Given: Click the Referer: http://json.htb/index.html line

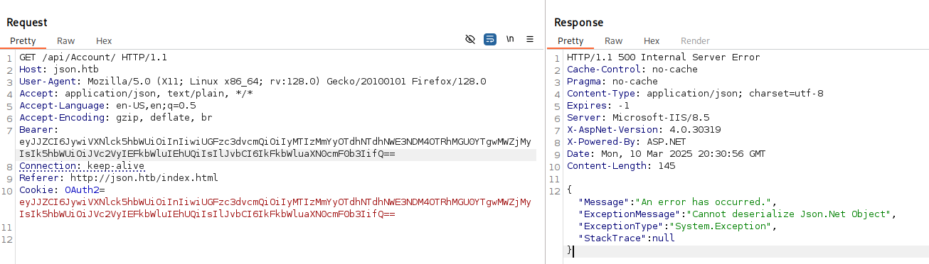Looking at the screenshot, I should [119, 178].
